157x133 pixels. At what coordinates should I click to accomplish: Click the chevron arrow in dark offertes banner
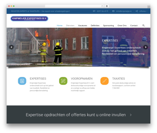coord(131,115)
